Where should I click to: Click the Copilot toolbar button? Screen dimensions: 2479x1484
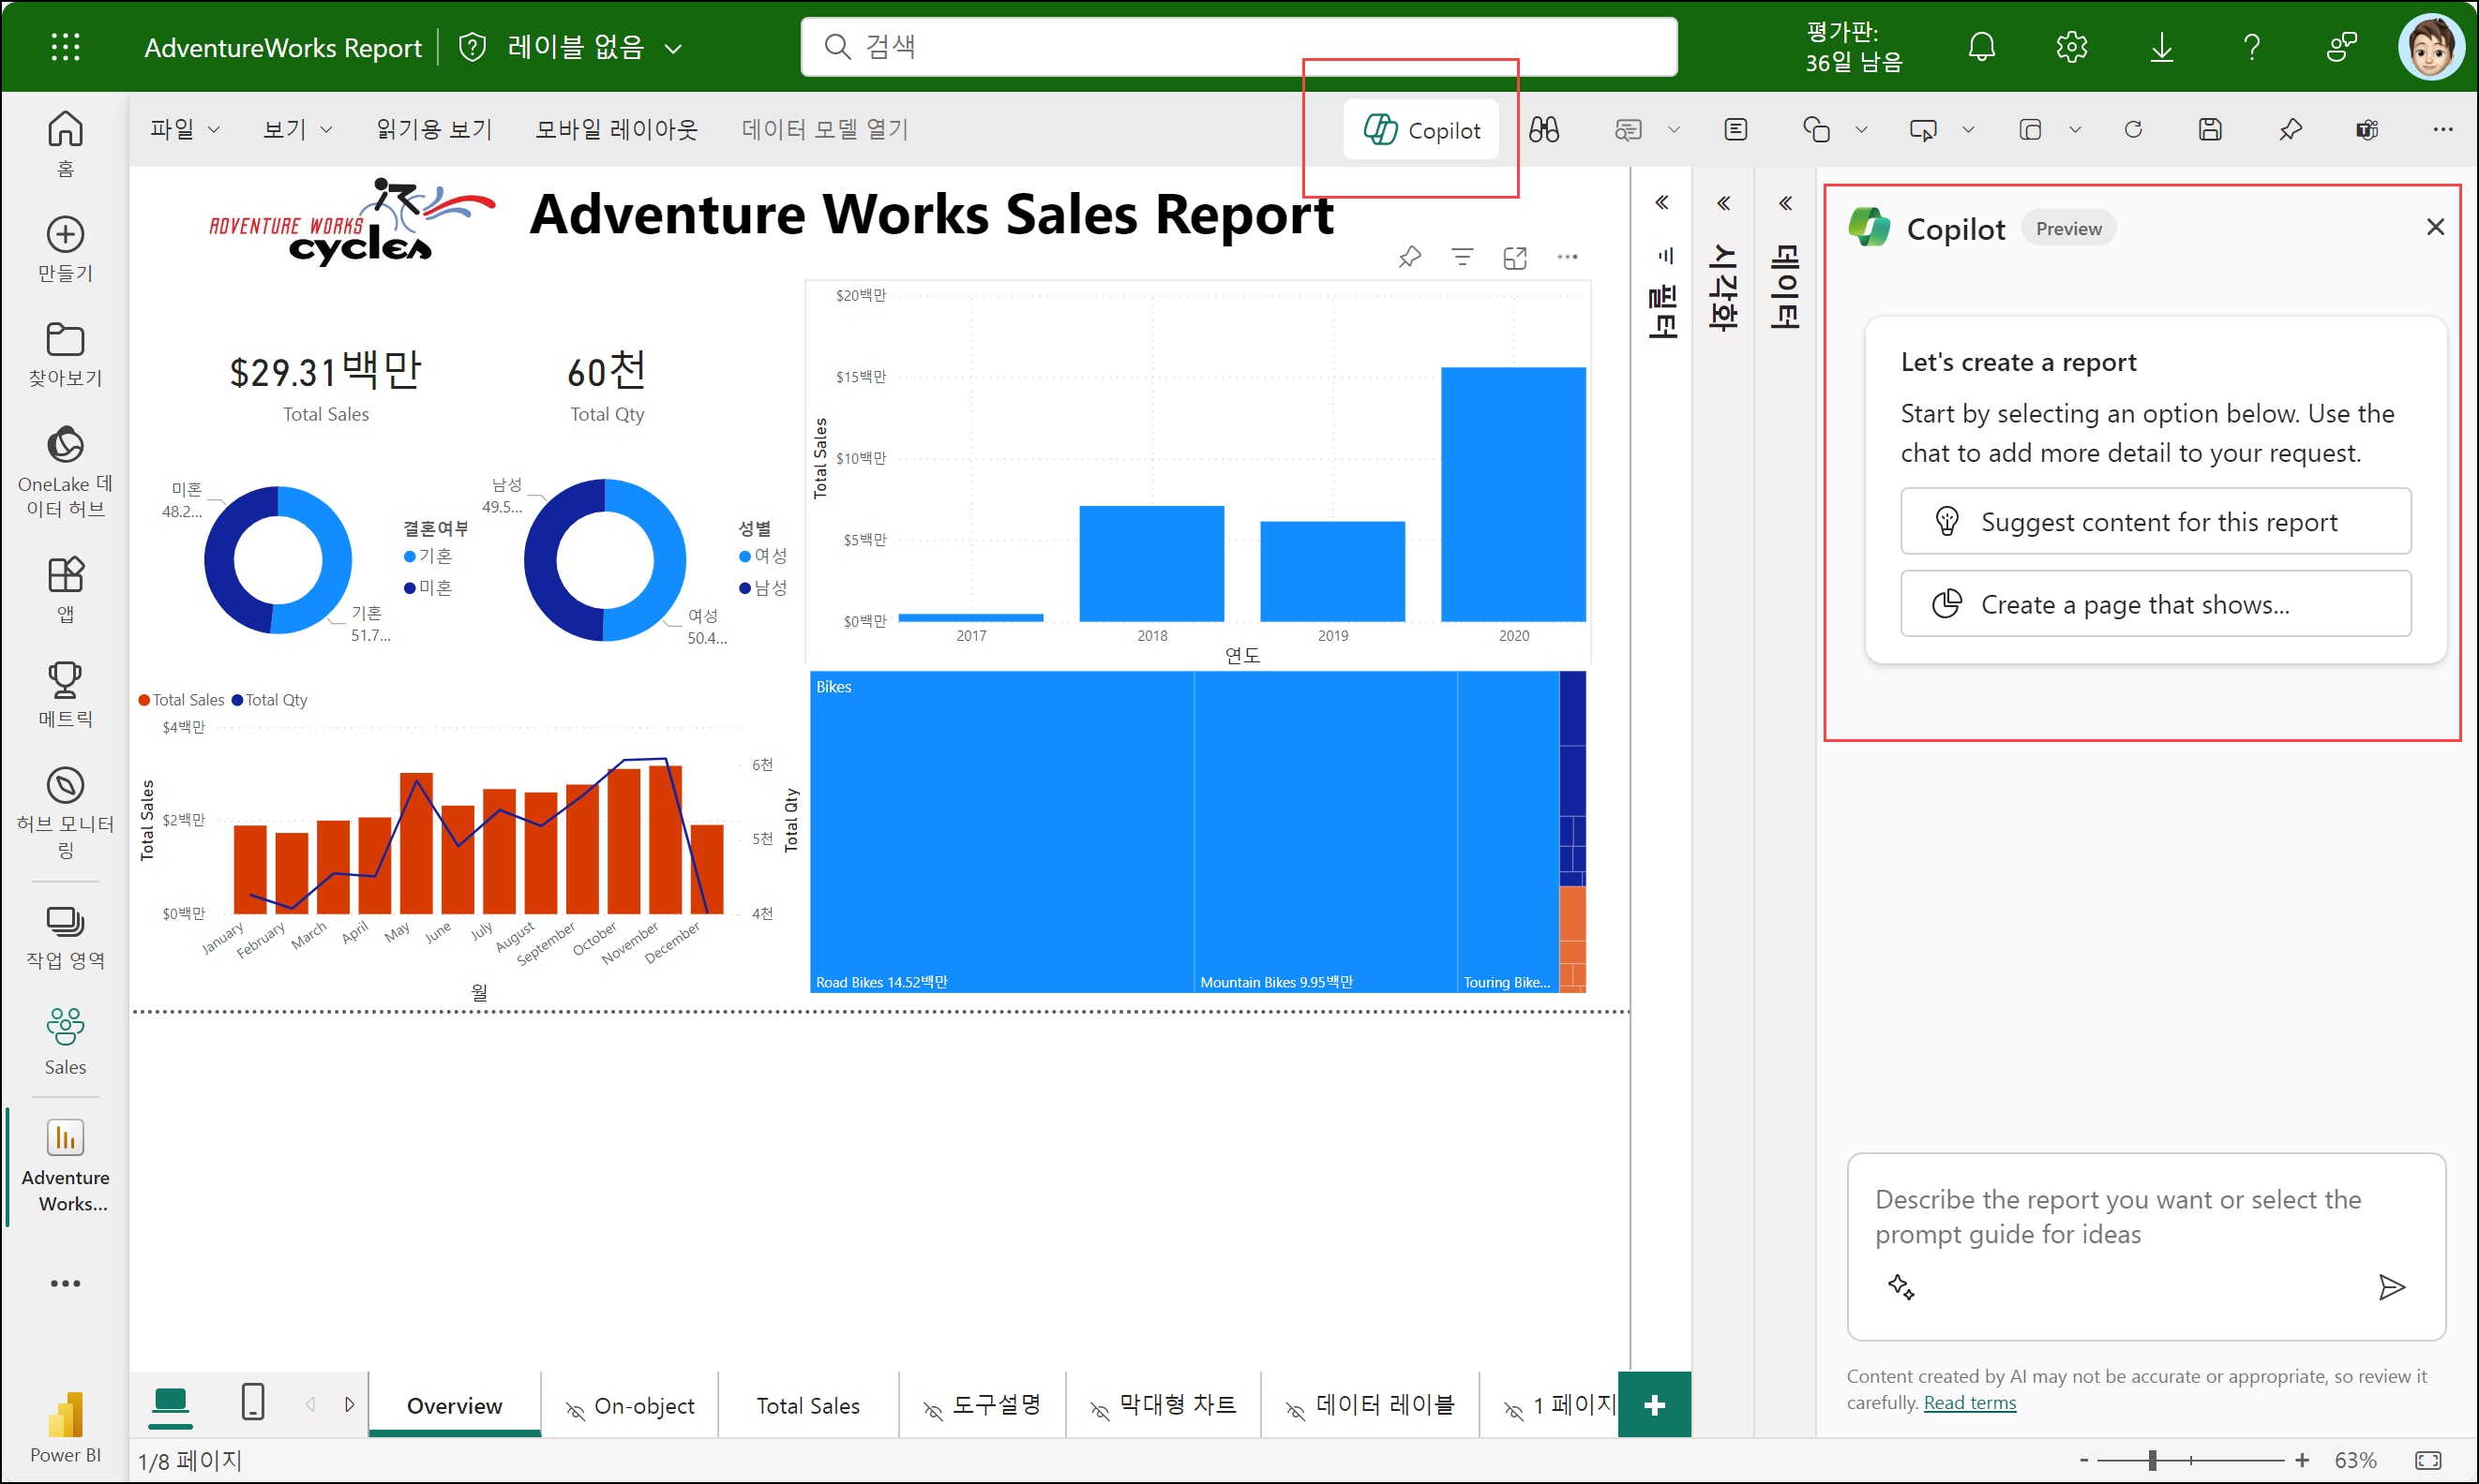tap(1421, 130)
